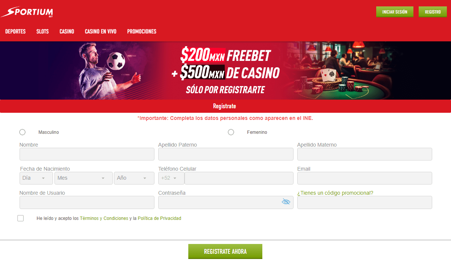This screenshot has width=451, height=262.
Task: Open the Casino en Vivo menu
Action: [101, 32]
